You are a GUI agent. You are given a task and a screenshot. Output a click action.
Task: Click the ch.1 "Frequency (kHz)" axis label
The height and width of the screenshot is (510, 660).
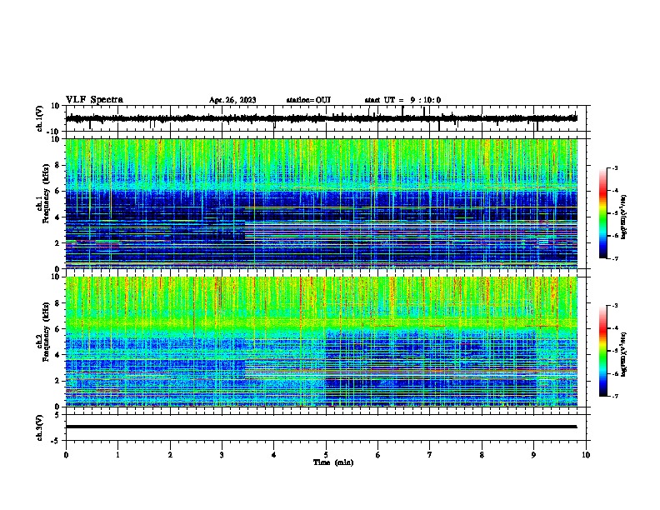(x=46, y=193)
